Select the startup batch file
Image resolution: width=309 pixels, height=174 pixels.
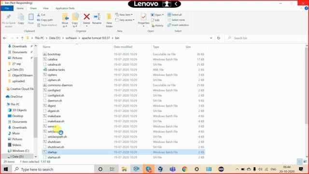click(x=124, y=152)
